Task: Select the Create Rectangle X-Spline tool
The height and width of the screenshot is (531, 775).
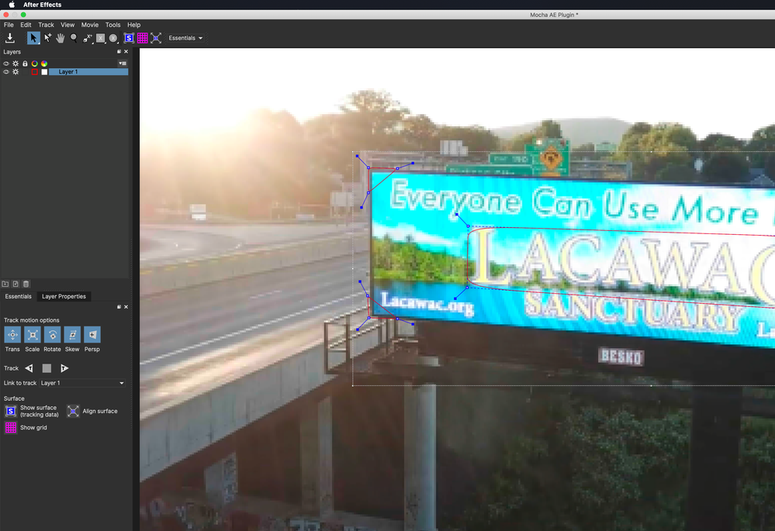Action: [100, 38]
